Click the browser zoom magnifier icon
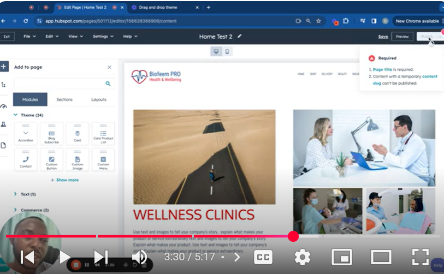The width and height of the screenshot is (444, 274). [x=308, y=21]
